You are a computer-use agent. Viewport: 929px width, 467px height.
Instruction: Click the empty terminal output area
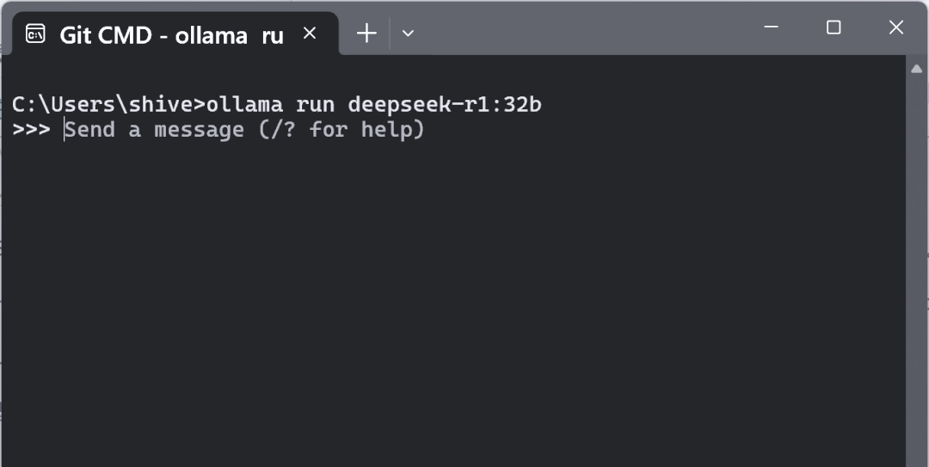coord(447,301)
